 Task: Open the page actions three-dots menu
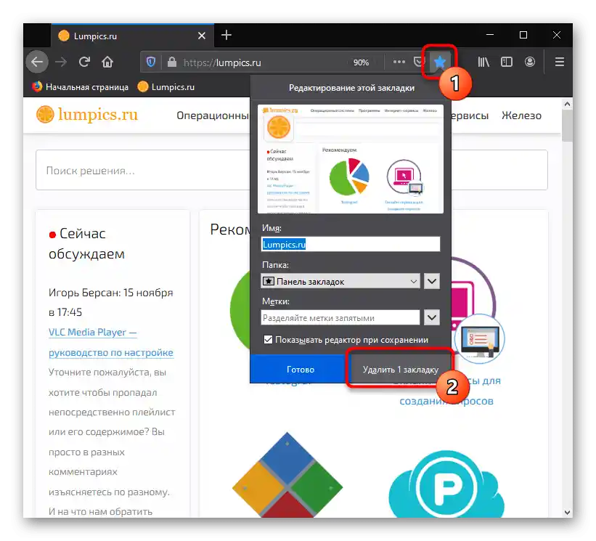click(x=399, y=62)
